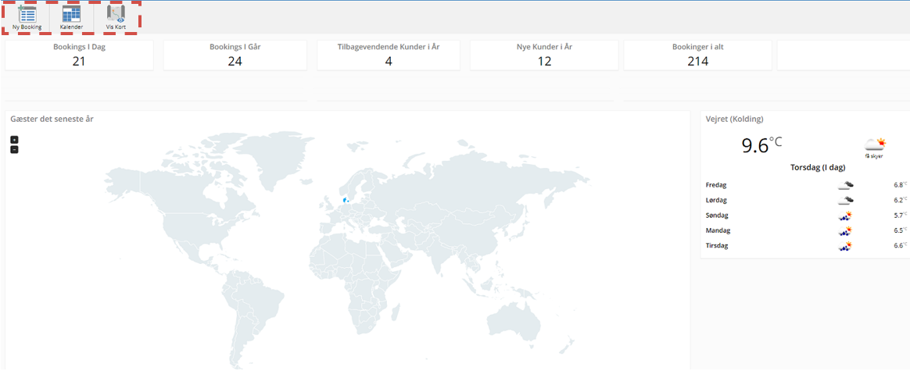Zoom in on the world map
Viewport: 910px width, 378px height.
pyautogui.click(x=14, y=140)
